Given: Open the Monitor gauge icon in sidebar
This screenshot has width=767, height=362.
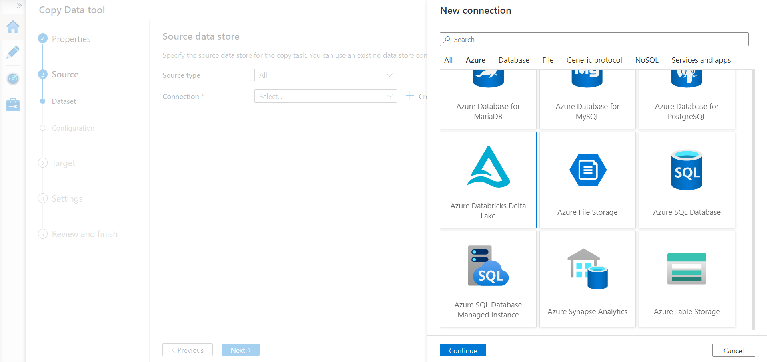Looking at the screenshot, I should [x=13, y=79].
